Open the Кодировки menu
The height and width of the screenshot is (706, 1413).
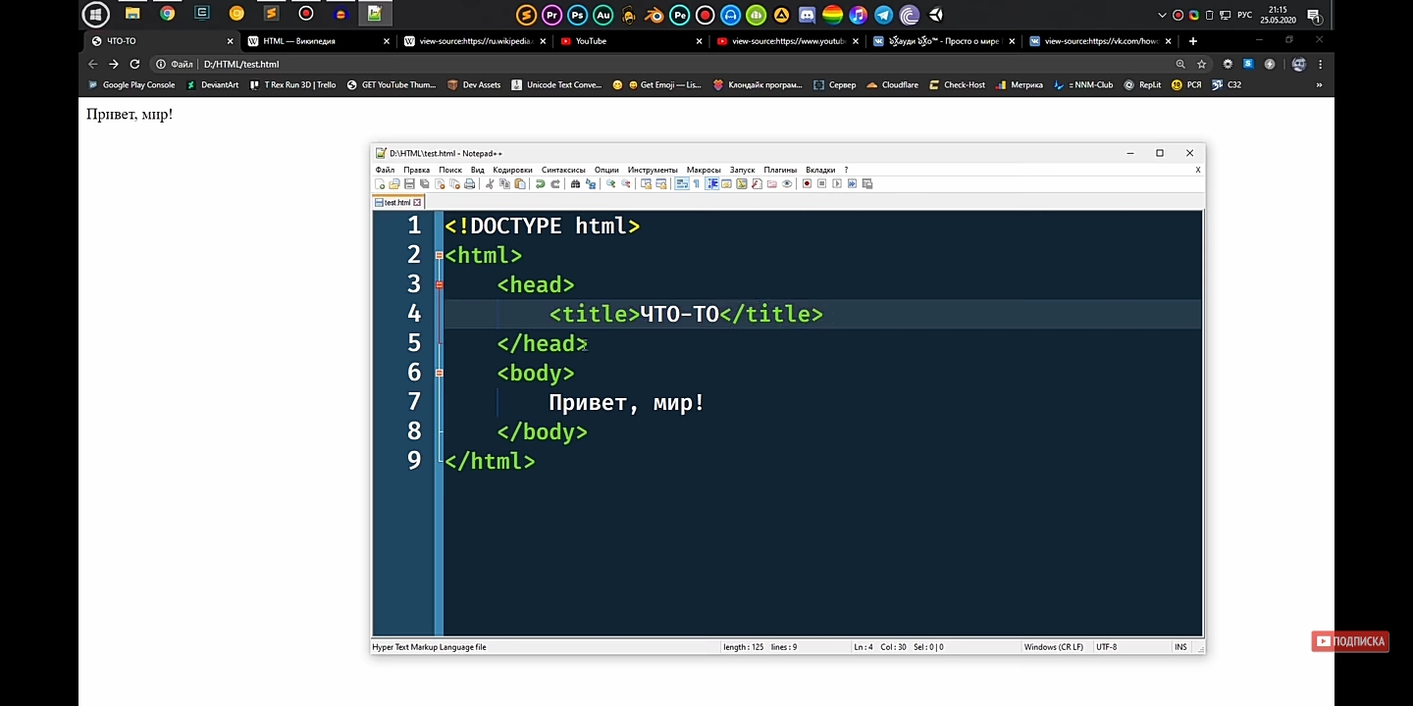point(512,170)
